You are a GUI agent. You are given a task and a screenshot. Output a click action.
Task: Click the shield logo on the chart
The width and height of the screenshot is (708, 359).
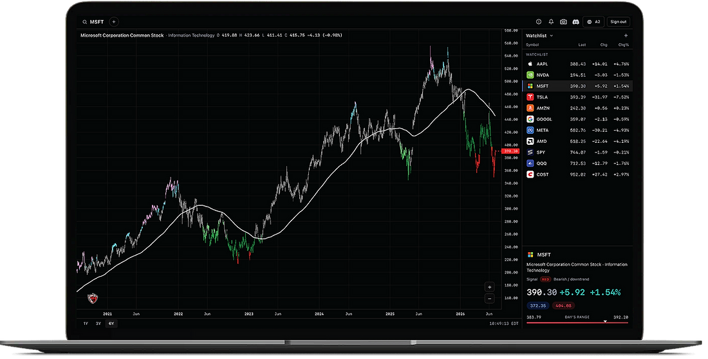(93, 298)
